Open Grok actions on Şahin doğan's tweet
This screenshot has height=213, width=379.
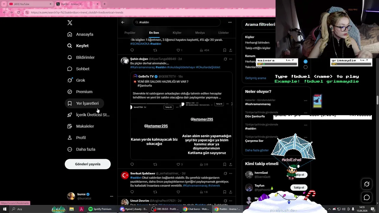click(225, 59)
